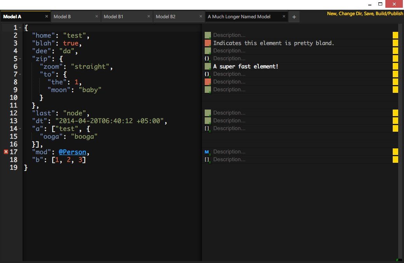Click the "straight" value in the code
This screenshot has width=404, height=263.
point(90,66)
